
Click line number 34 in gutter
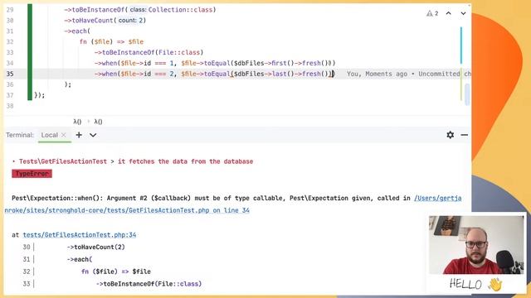point(10,63)
